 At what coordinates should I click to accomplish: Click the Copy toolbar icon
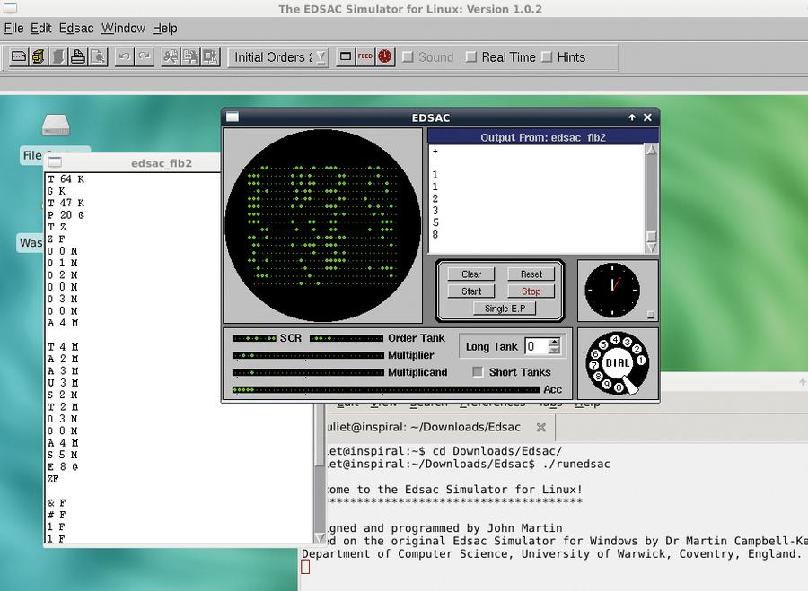[x=190, y=56]
